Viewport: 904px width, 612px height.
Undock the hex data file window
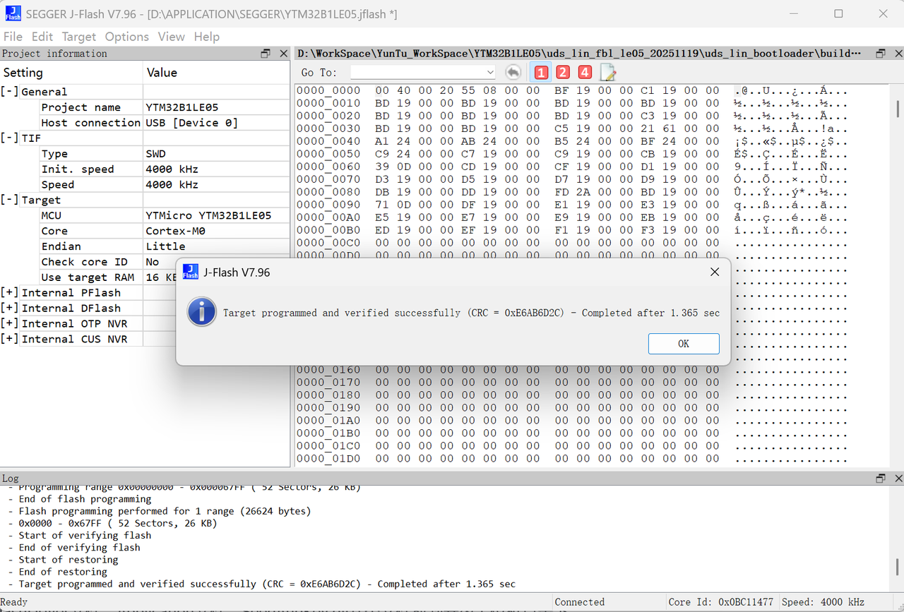[x=881, y=54]
